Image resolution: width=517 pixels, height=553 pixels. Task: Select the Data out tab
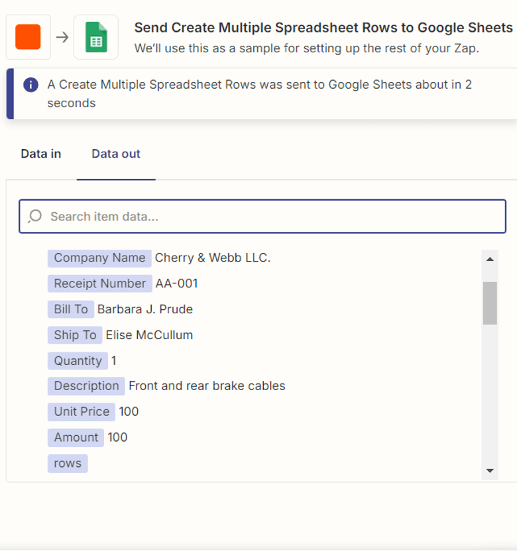[x=116, y=154]
